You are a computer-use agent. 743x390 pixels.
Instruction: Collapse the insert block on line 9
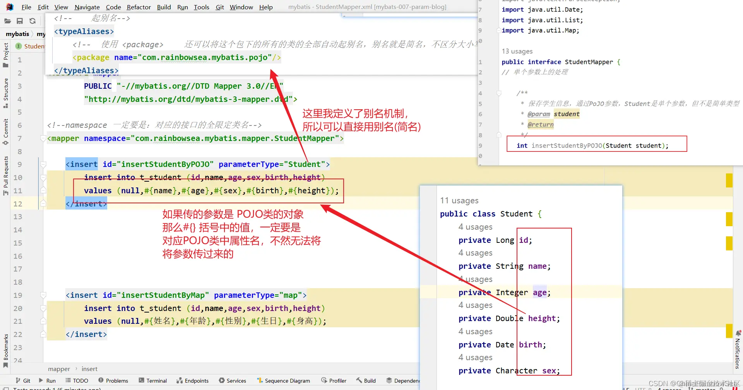43,165
